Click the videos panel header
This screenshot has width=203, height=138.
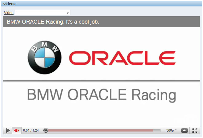101,4
